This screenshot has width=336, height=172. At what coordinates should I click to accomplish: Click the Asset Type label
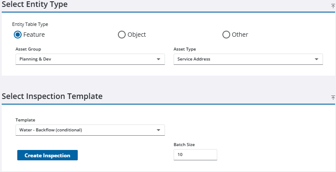(x=185, y=49)
